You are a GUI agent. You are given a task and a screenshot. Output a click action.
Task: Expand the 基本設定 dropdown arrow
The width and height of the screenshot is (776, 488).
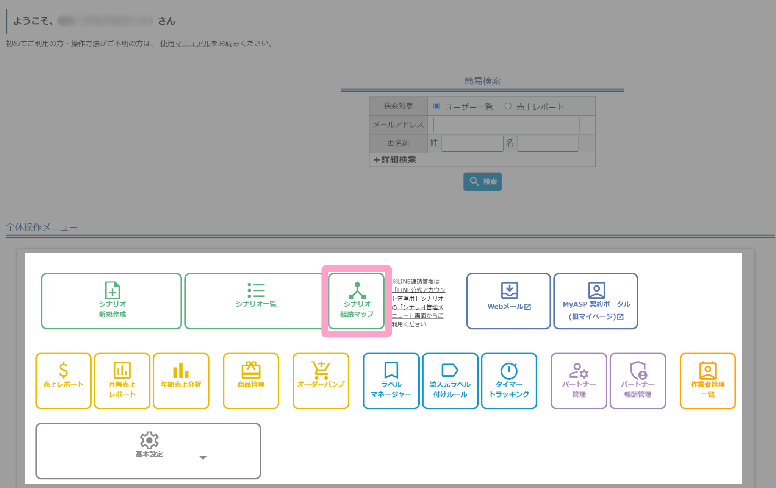coord(203,458)
